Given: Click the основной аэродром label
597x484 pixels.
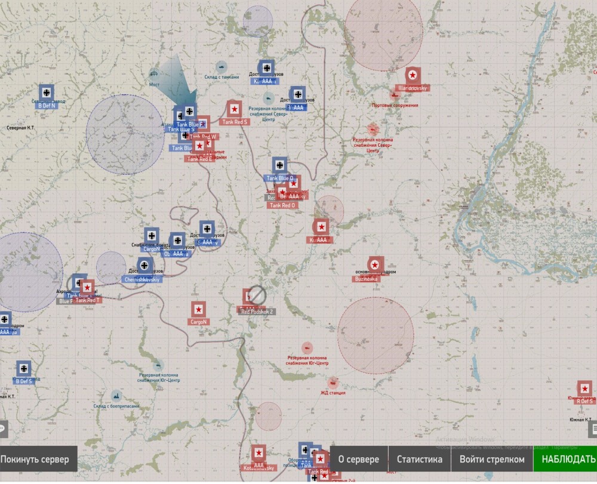Looking at the screenshot, I should pyautogui.click(x=376, y=272).
